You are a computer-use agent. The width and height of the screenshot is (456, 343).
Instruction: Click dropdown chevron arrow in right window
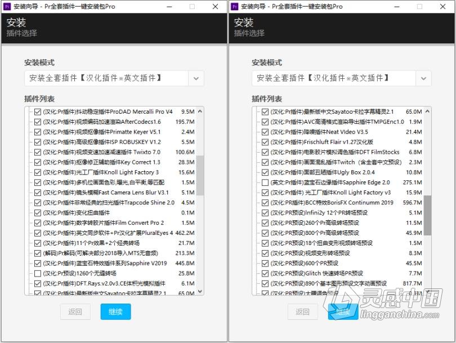point(423,78)
